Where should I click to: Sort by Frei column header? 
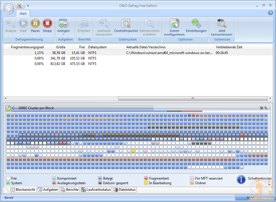coord(77,47)
